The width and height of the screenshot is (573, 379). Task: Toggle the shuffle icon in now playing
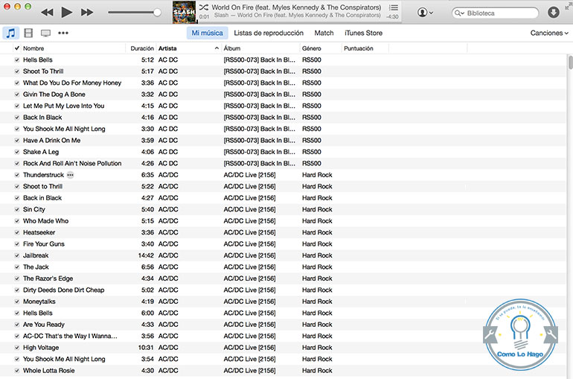click(204, 7)
